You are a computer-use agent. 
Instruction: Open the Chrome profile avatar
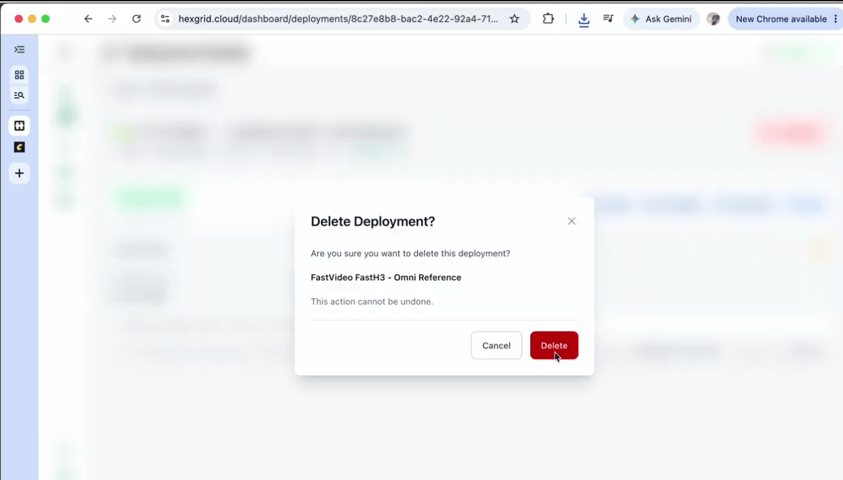[714, 19]
